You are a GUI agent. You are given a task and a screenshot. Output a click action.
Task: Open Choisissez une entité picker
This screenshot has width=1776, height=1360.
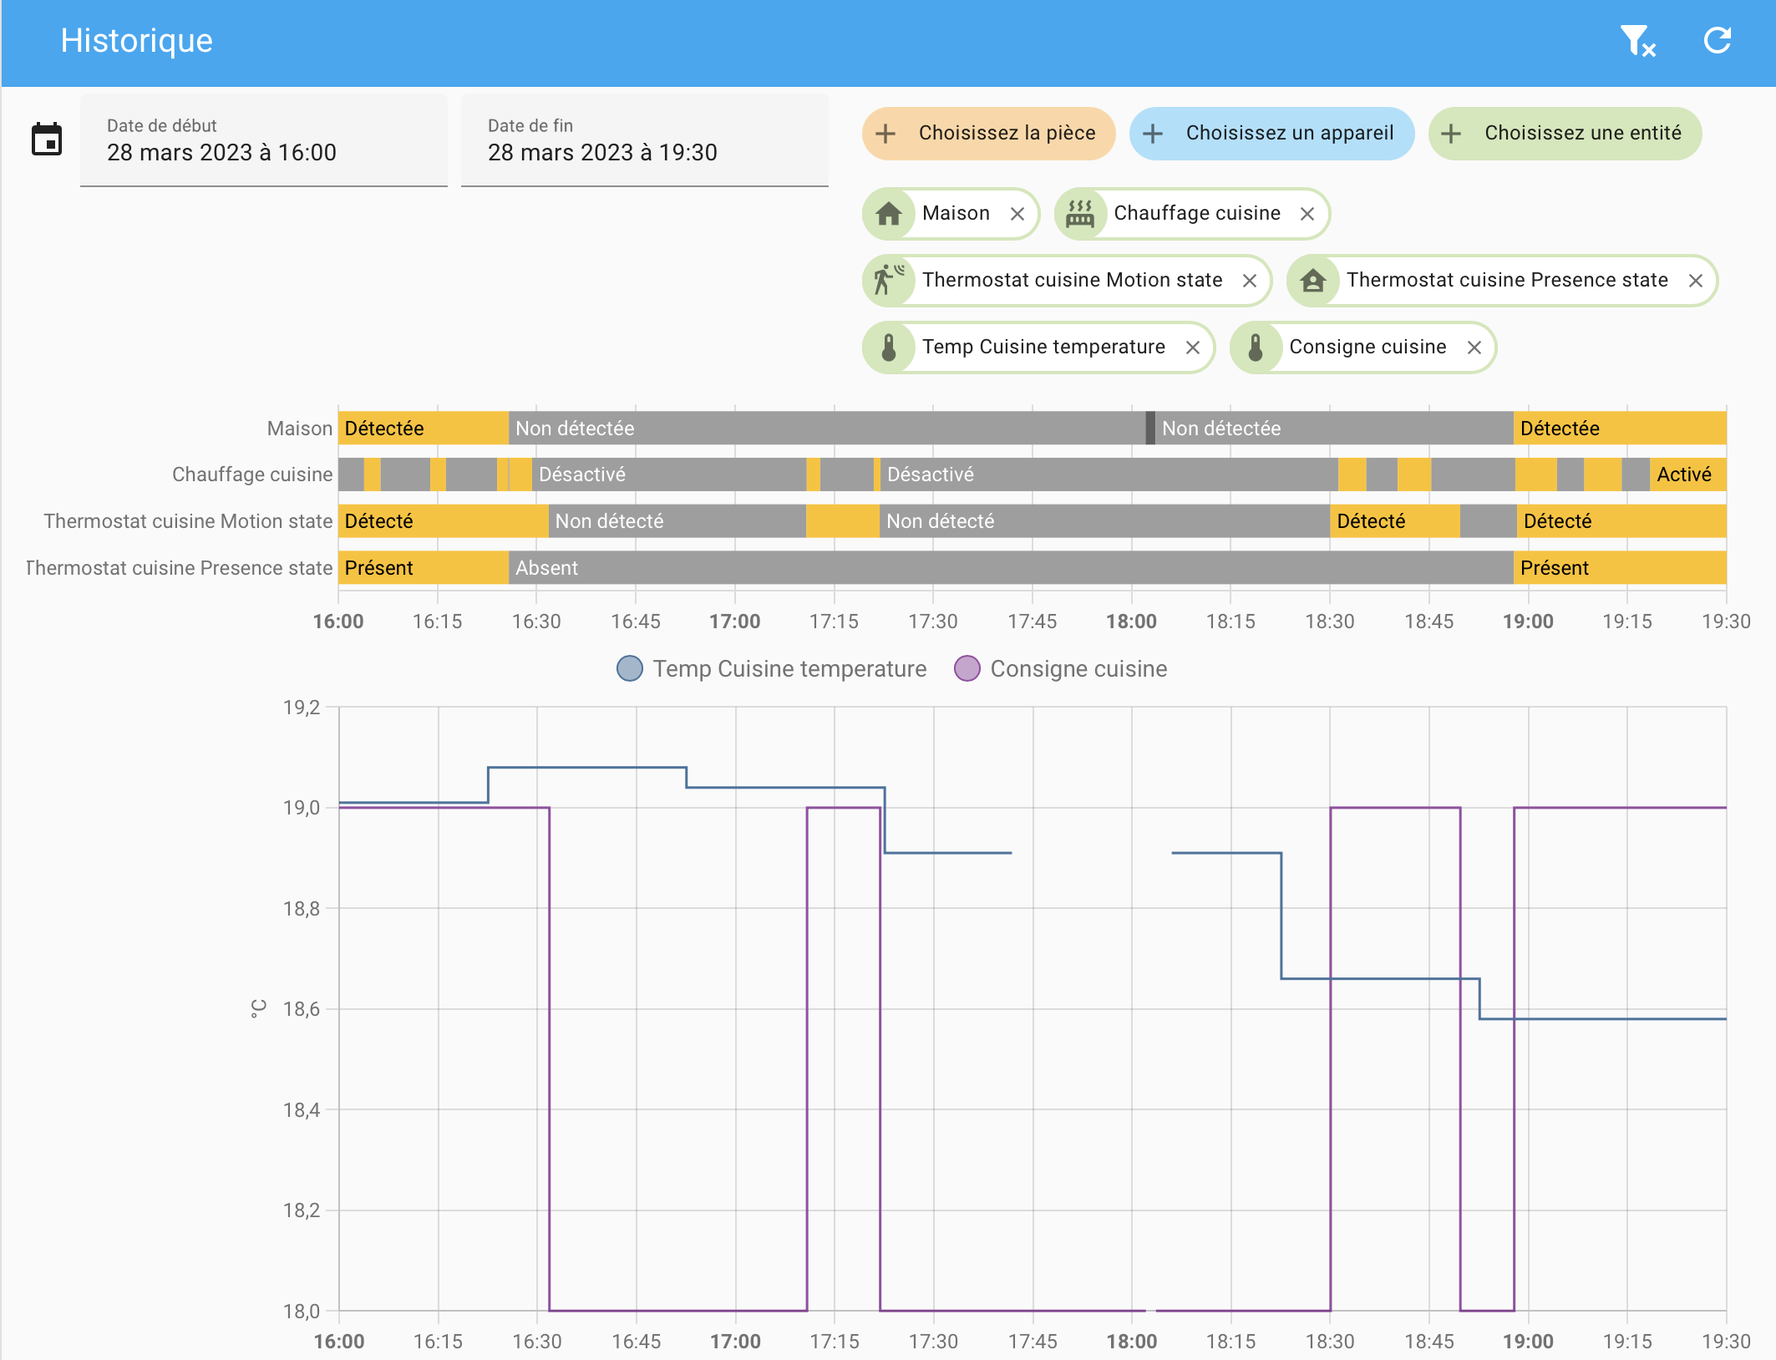tap(1564, 134)
